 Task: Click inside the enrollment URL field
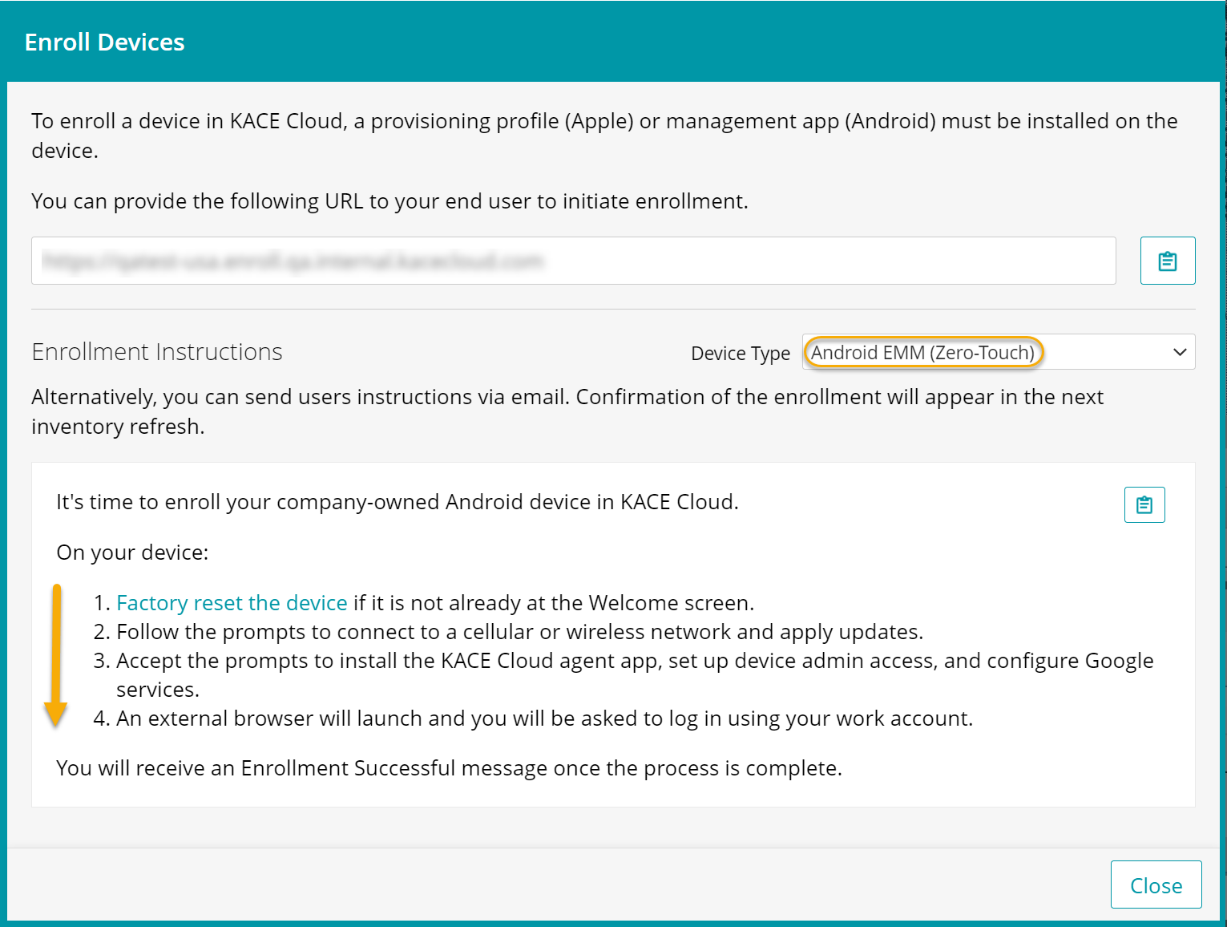pos(573,261)
